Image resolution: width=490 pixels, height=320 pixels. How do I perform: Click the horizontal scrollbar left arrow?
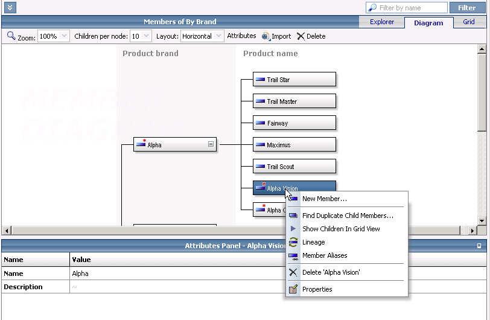(x=7, y=231)
